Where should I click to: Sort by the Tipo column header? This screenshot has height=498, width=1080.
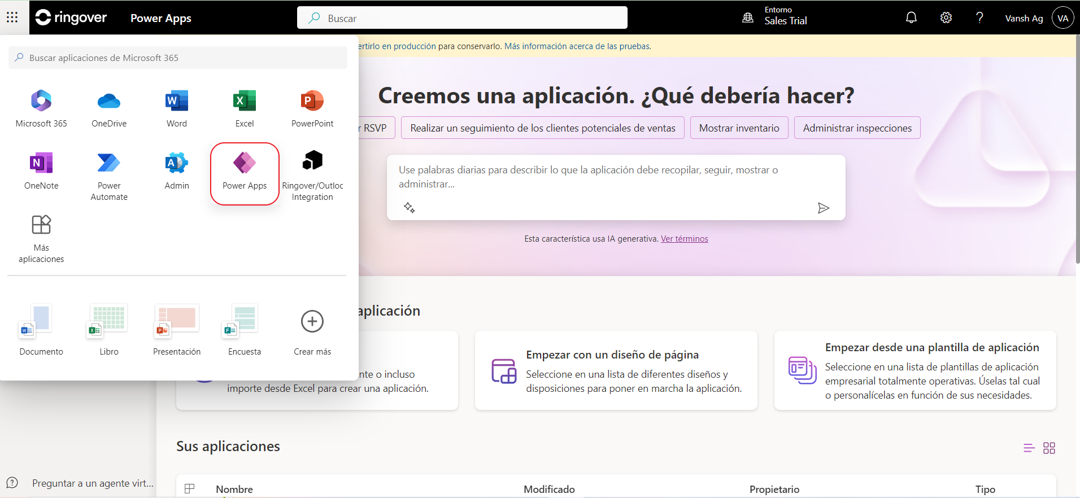coord(985,489)
